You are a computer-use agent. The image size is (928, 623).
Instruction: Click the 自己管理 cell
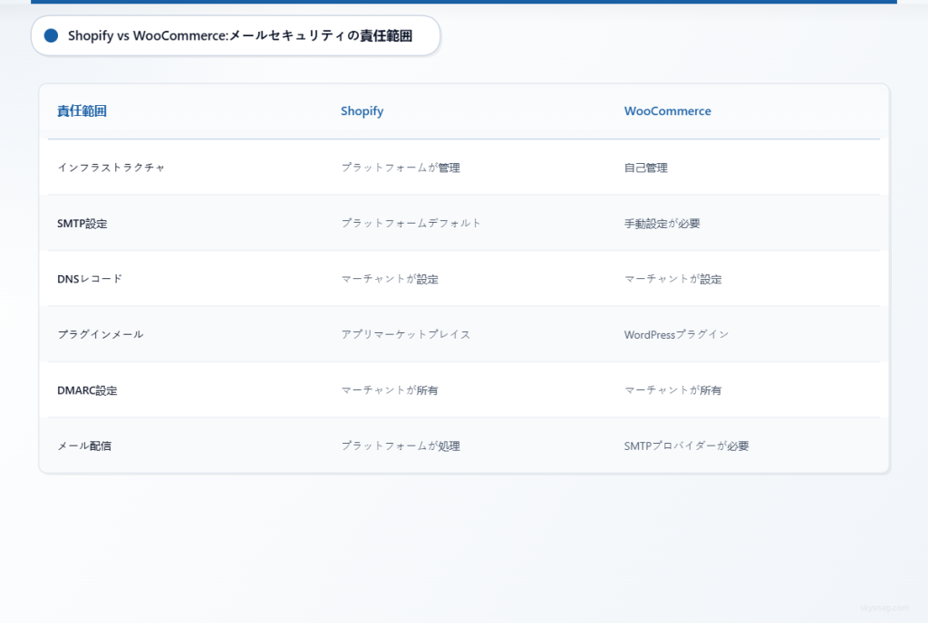click(645, 168)
